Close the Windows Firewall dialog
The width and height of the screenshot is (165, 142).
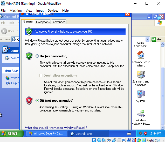[x=127, y=14]
